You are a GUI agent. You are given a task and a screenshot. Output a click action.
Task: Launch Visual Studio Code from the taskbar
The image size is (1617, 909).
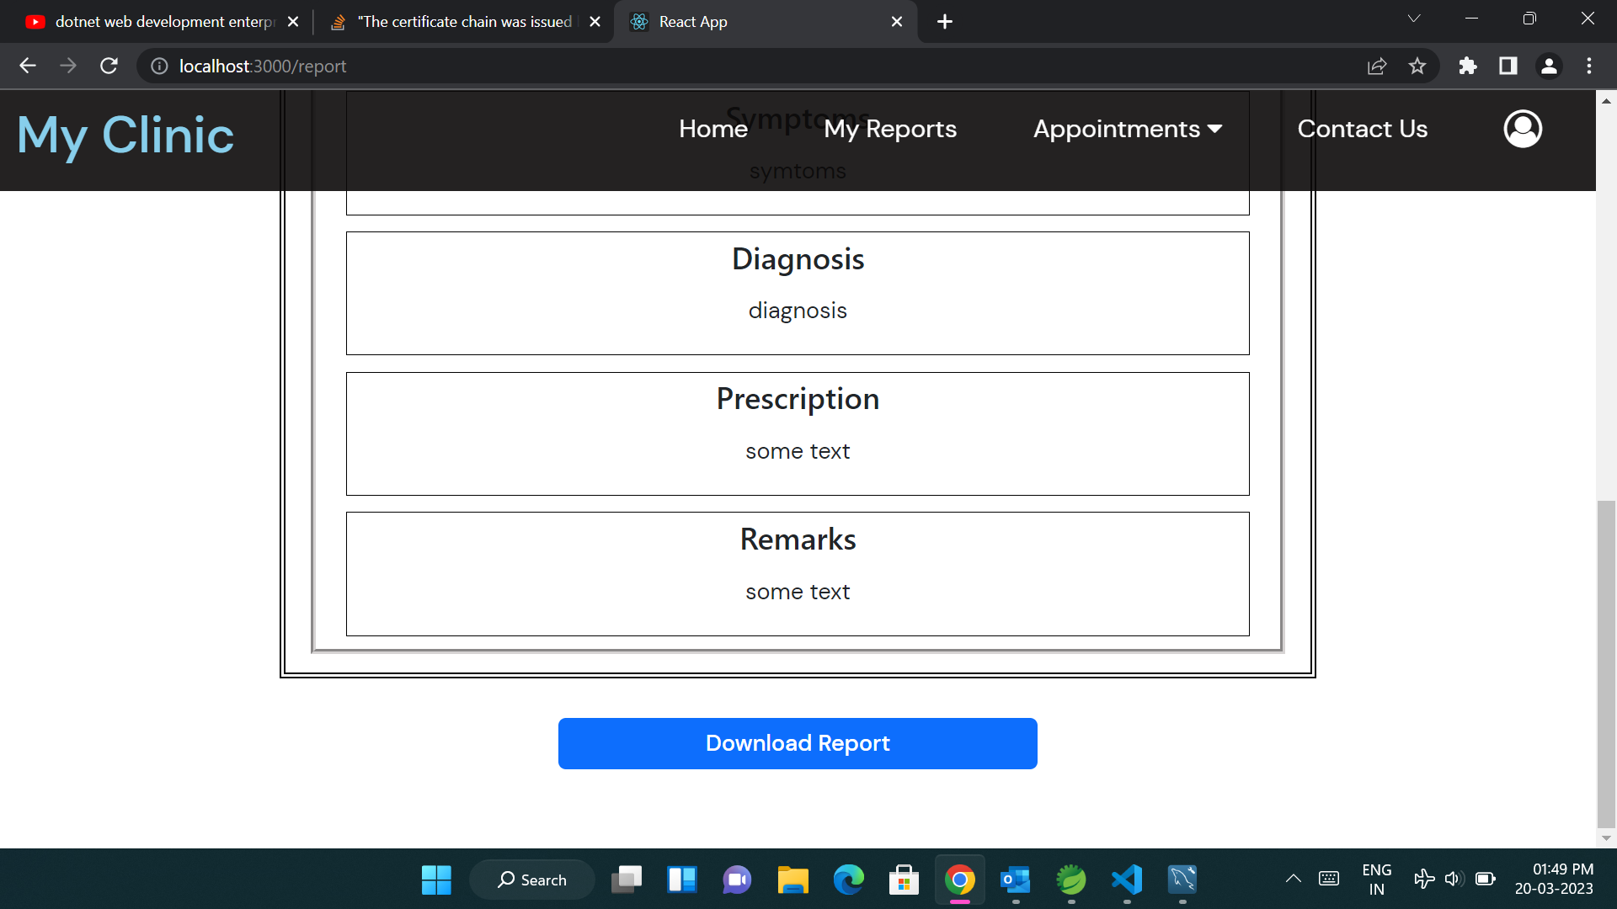click(1127, 879)
